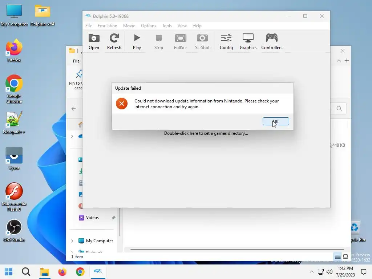The image size is (372, 279).
Task: Switch Explorer to details view
Action: [x=337, y=256]
